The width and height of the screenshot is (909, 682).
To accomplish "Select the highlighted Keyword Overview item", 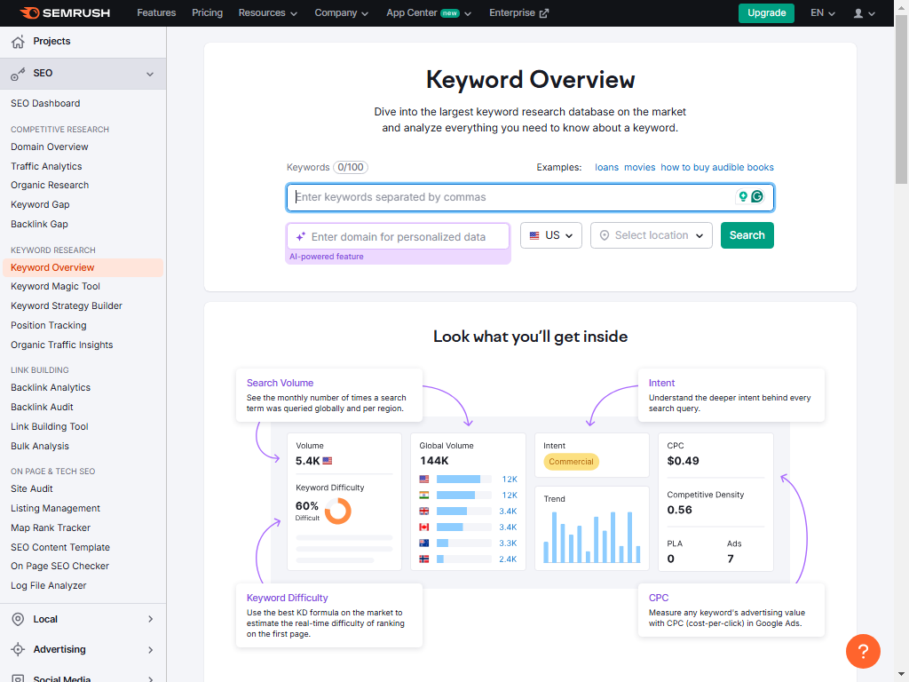I will click(83, 267).
